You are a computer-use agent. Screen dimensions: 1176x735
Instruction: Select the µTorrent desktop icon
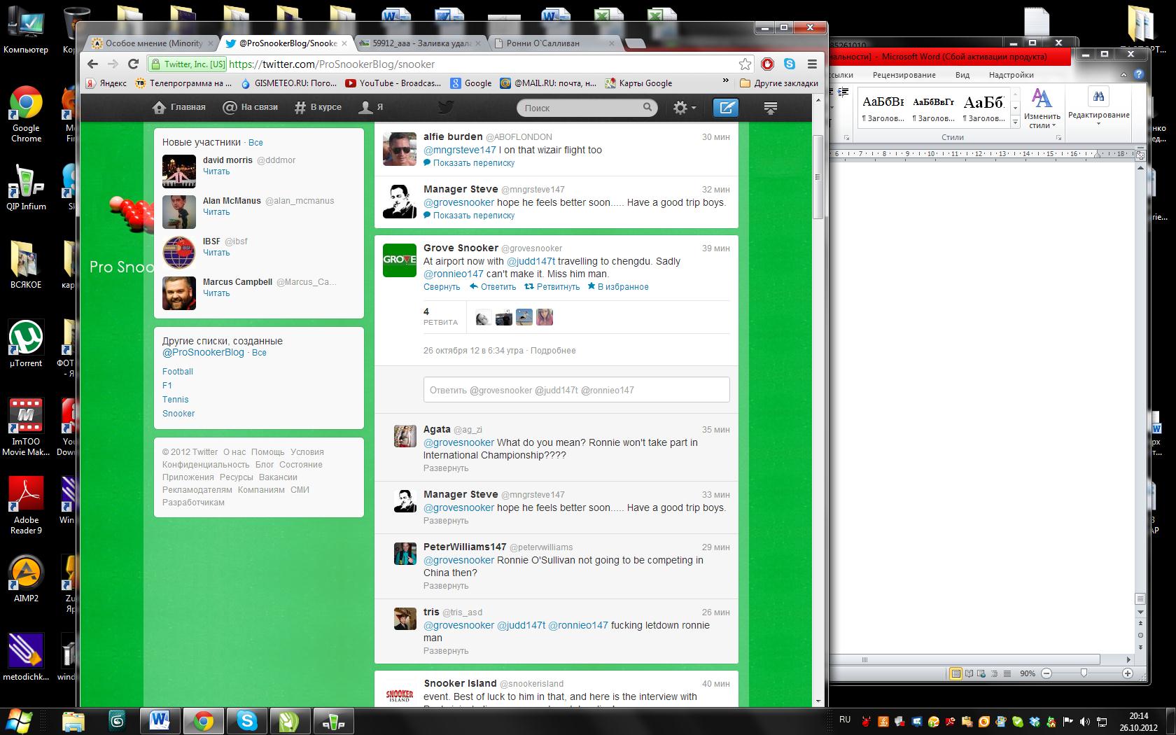26,343
